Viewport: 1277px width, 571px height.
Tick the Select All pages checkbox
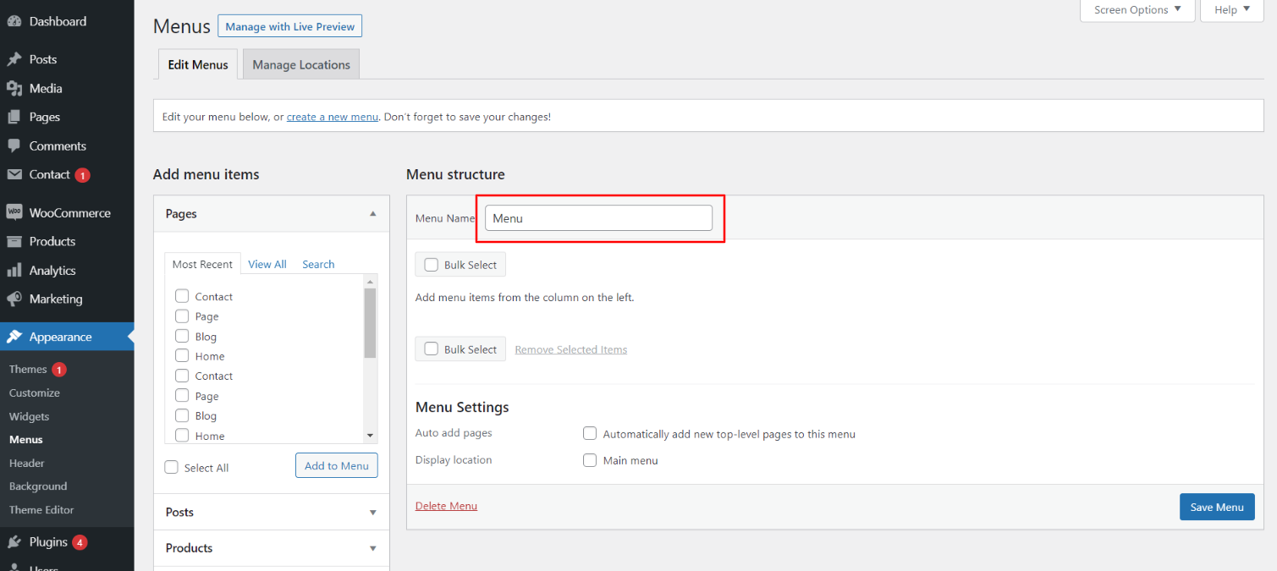point(172,468)
